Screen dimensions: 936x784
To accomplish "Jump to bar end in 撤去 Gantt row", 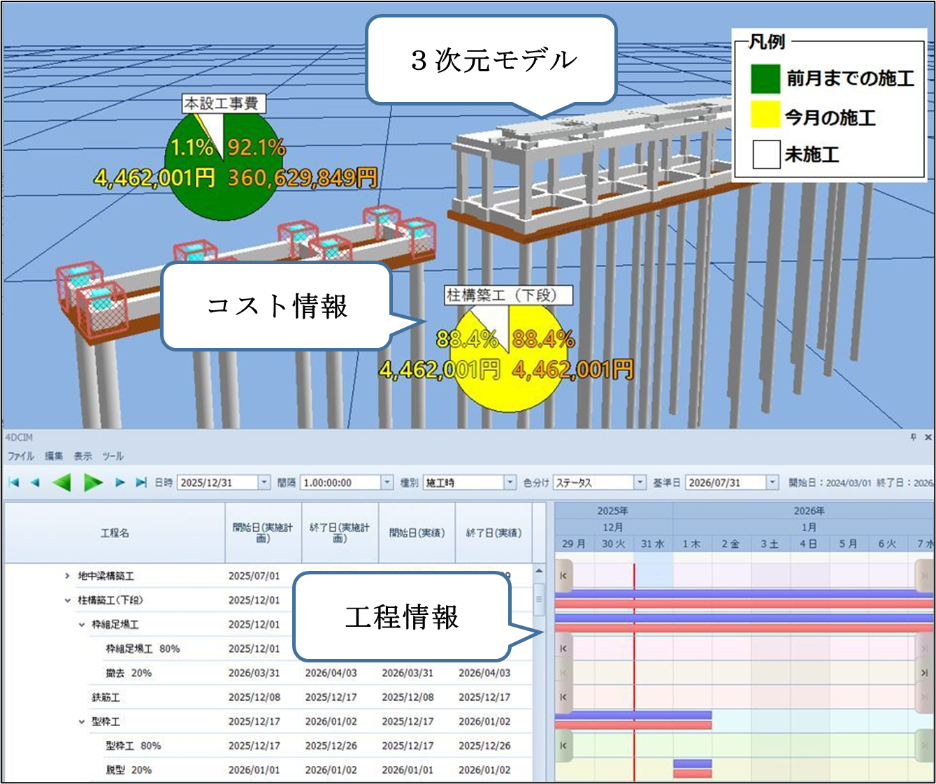I will tap(924, 673).
